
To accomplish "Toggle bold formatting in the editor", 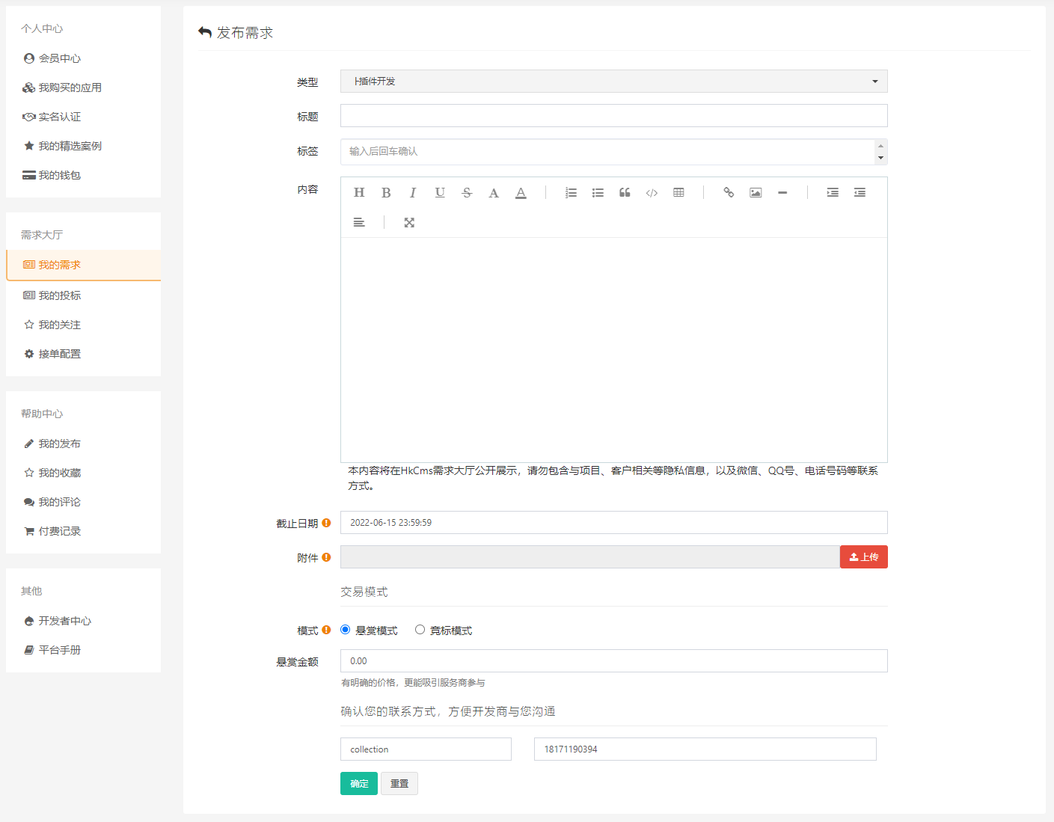I will point(386,193).
